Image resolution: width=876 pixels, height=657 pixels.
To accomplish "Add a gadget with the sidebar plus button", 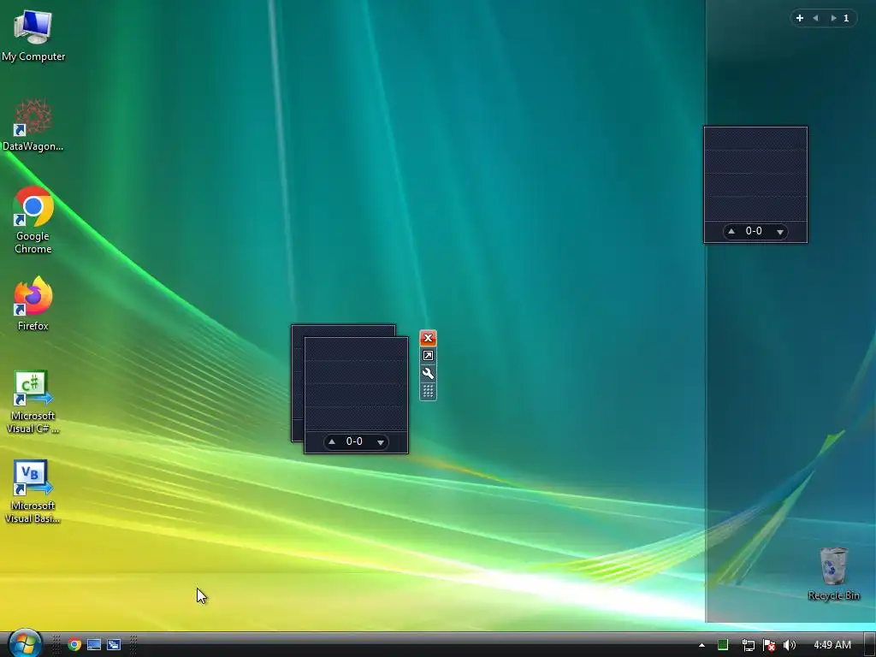I will tap(800, 18).
